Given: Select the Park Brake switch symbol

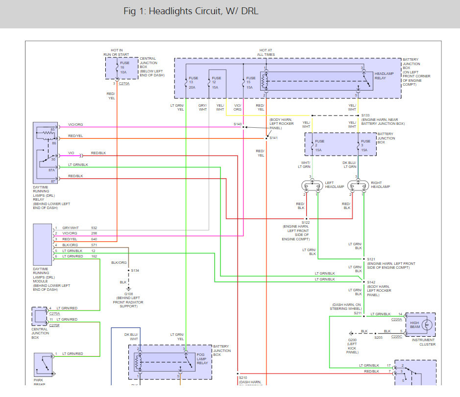Looking at the screenshot, I should coord(43,365).
